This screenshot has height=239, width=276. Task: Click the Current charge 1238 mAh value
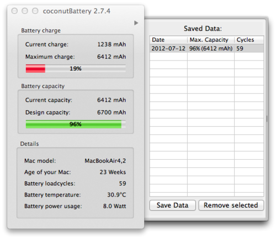click(x=112, y=44)
